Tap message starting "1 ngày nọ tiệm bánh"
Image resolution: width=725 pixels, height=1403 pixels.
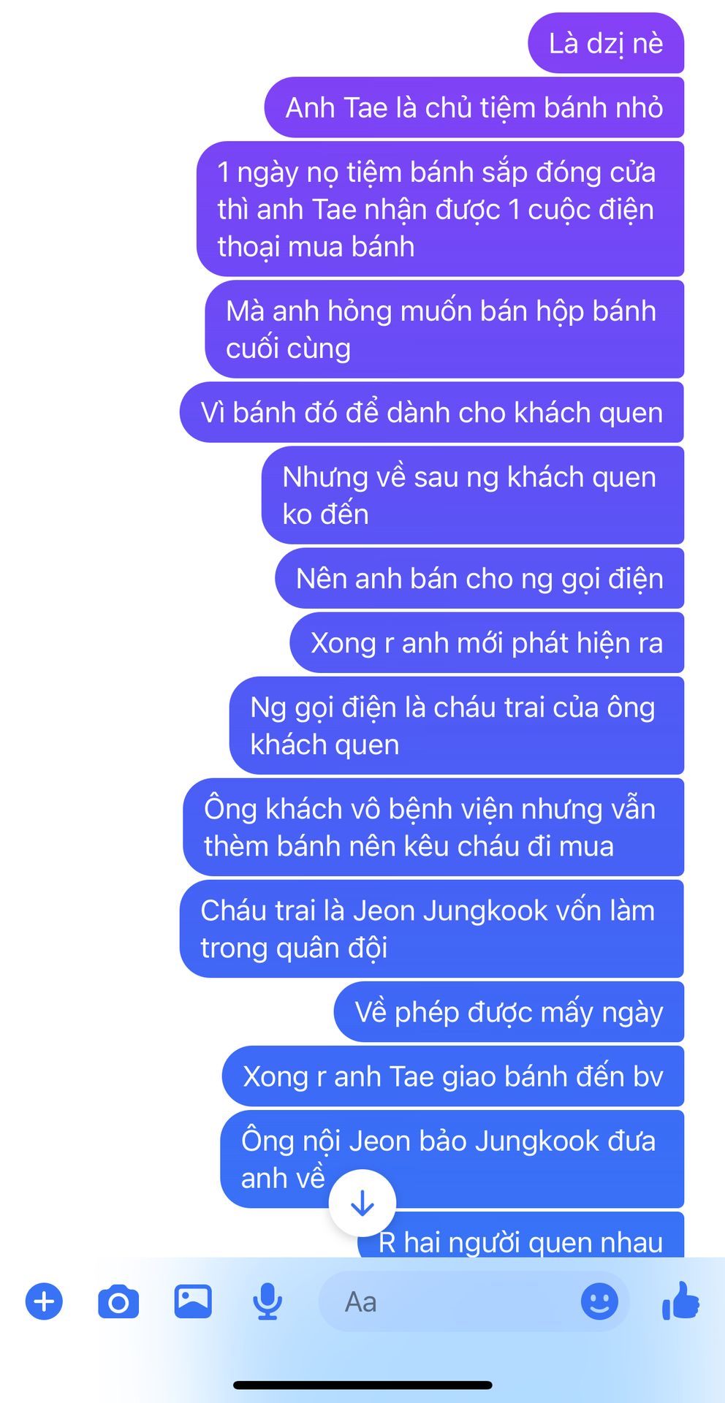click(x=440, y=209)
